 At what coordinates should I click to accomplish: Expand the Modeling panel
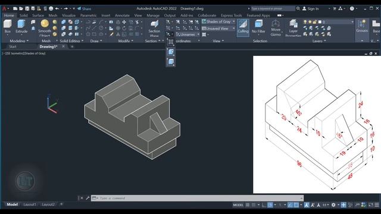coord(19,41)
